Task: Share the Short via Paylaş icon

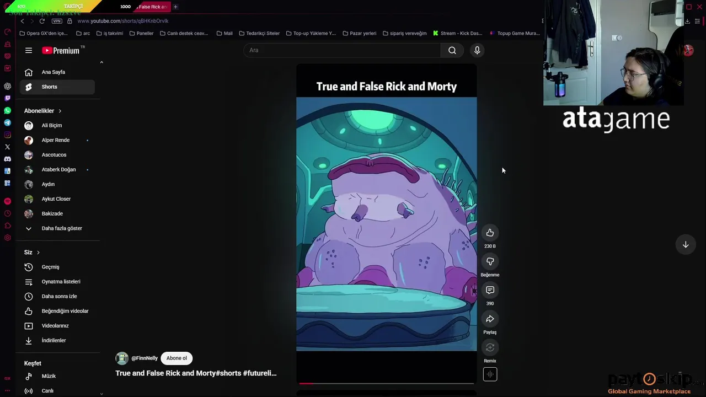Action: click(x=490, y=319)
